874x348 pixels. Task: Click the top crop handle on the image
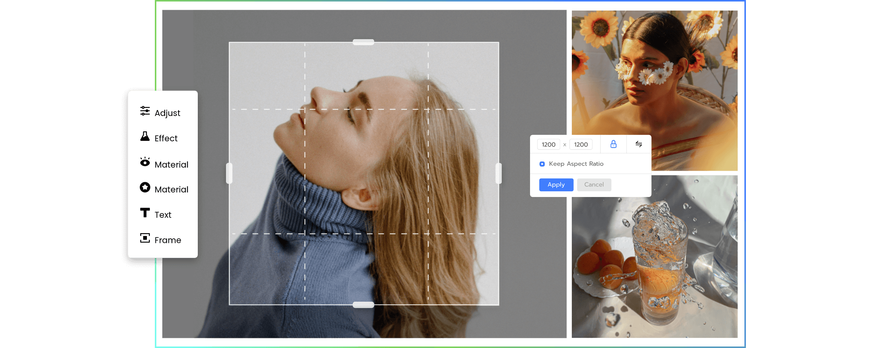coord(363,42)
